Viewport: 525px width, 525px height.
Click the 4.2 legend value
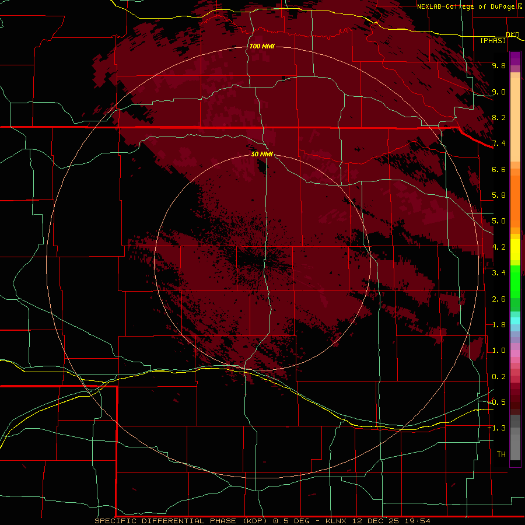[x=499, y=247]
